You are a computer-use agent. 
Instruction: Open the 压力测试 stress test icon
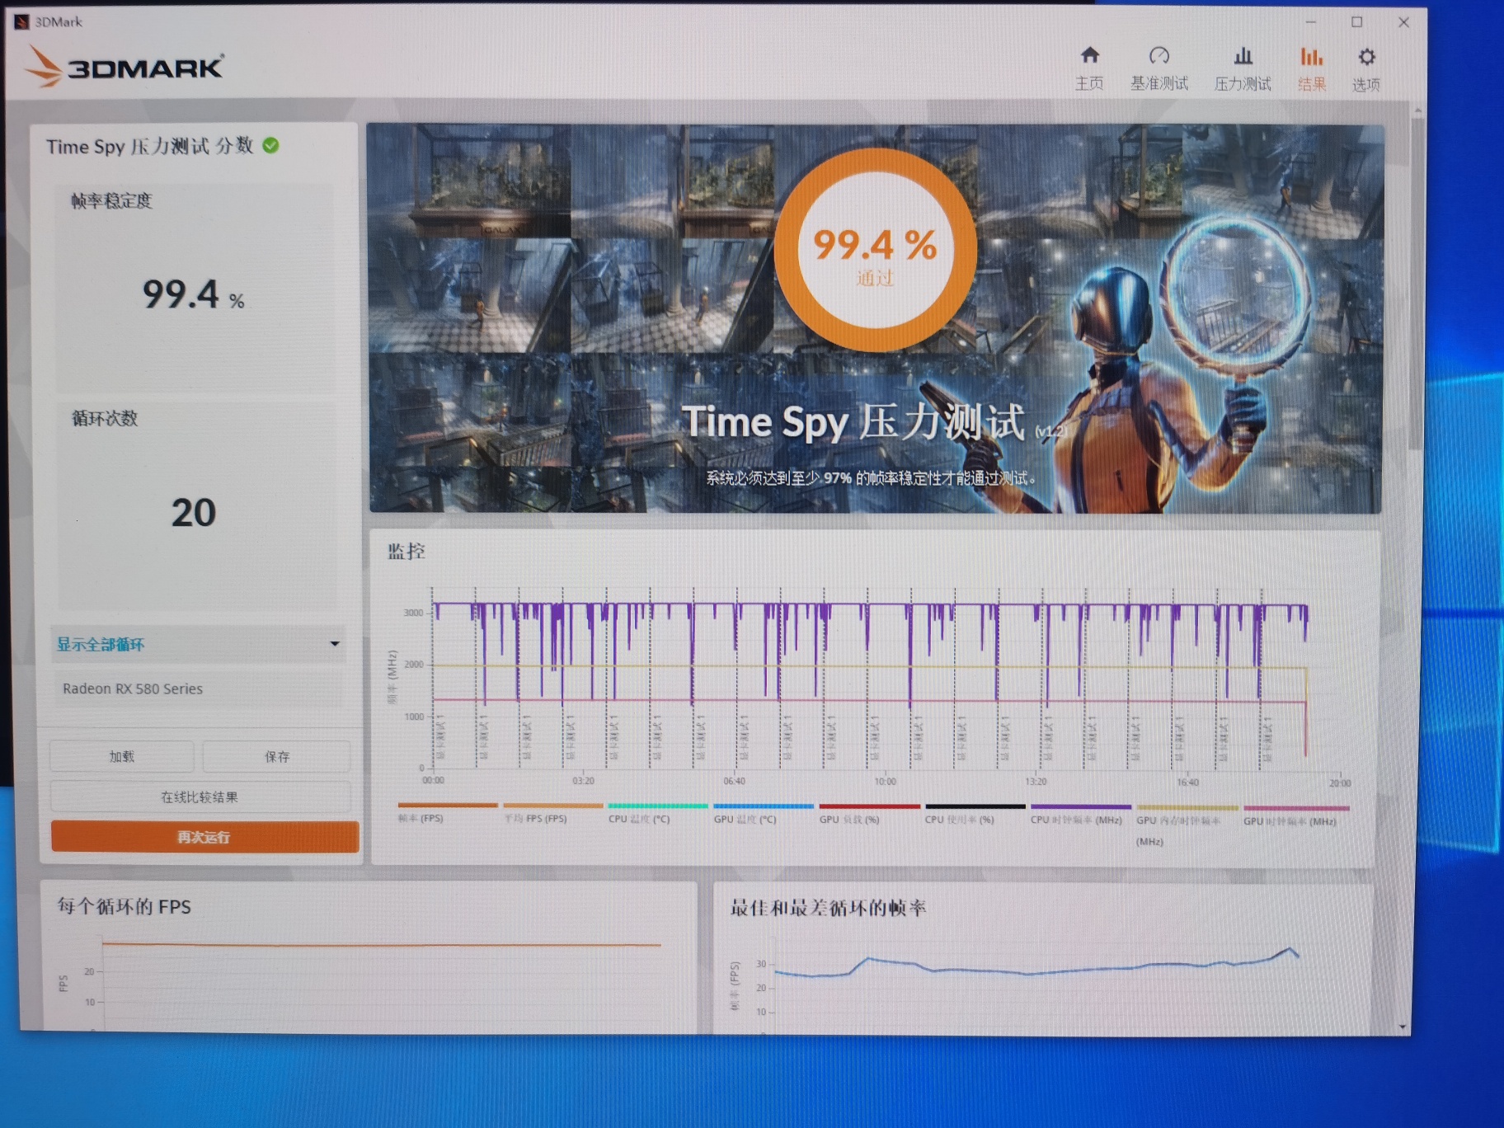pyautogui.click(x=1243, y=56)
